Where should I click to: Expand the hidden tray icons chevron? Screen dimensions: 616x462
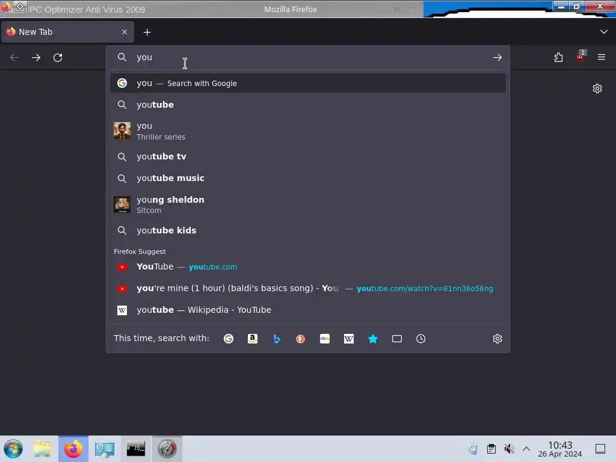pos(526,449)
